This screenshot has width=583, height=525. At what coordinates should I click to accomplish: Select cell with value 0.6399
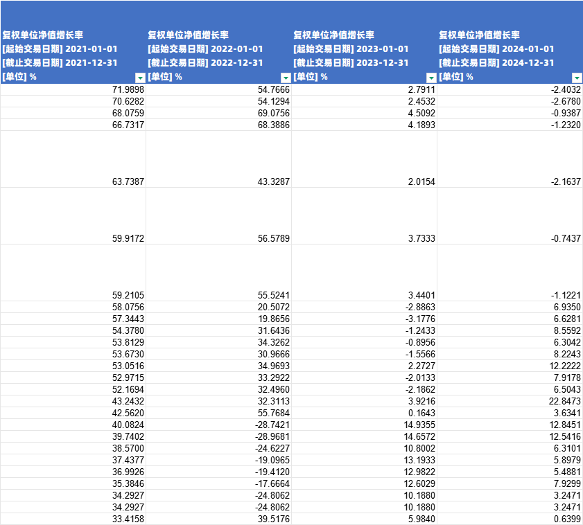click(510, 519)
